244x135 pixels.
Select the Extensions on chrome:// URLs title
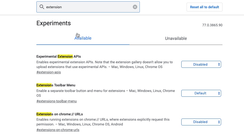coord(60,114)
